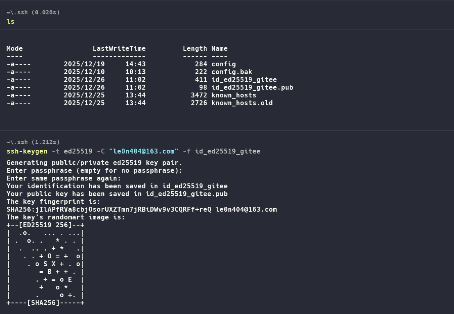Click the config file name in listing
This screenshot has width=454, height=314.
(x=223, y=64)
